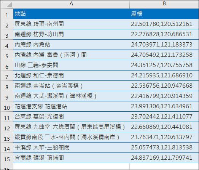Screen dimensions: 199x170
Task: Select row 5 header
Action: [x=7, y=55]
